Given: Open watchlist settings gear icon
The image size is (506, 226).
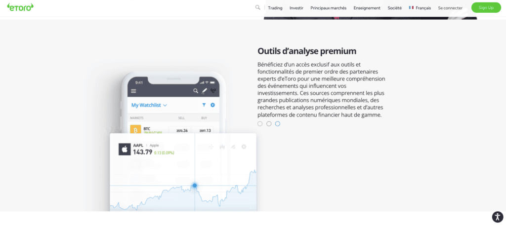Looking at the screenshot, I should (x=212, y=105).
